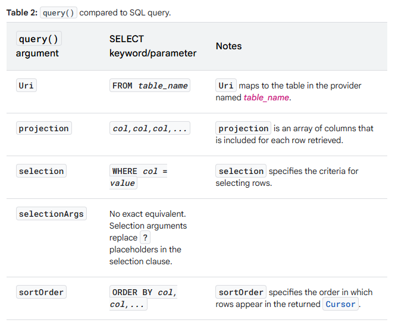The image size is (395, 326).
Task: Click the col,col,col,... code snippet
Action: pyautogui.click(x=150, y=128)
